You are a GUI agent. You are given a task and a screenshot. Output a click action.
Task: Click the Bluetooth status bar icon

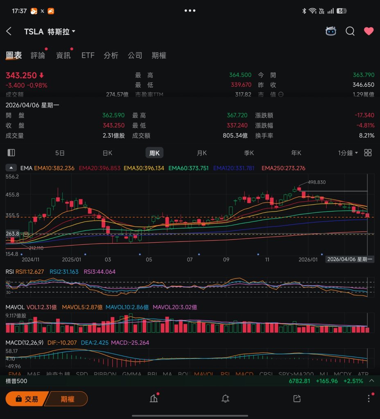[x=304, y=11]
